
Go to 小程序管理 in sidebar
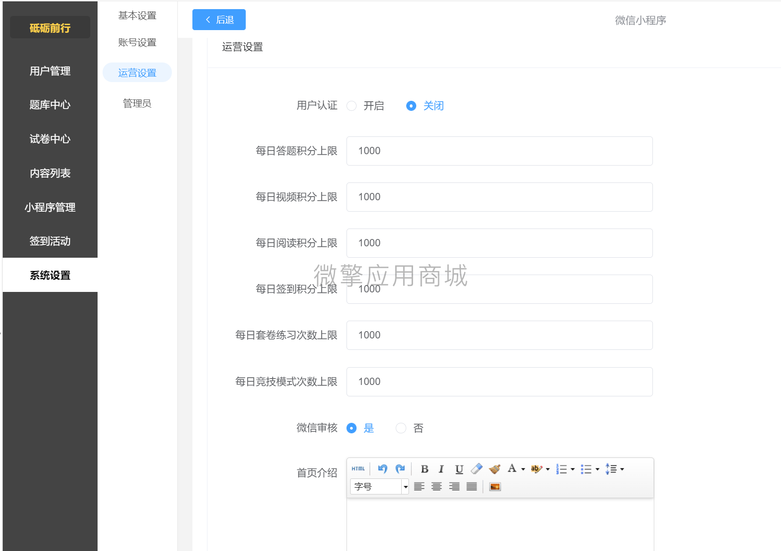(x=50, y=208)
